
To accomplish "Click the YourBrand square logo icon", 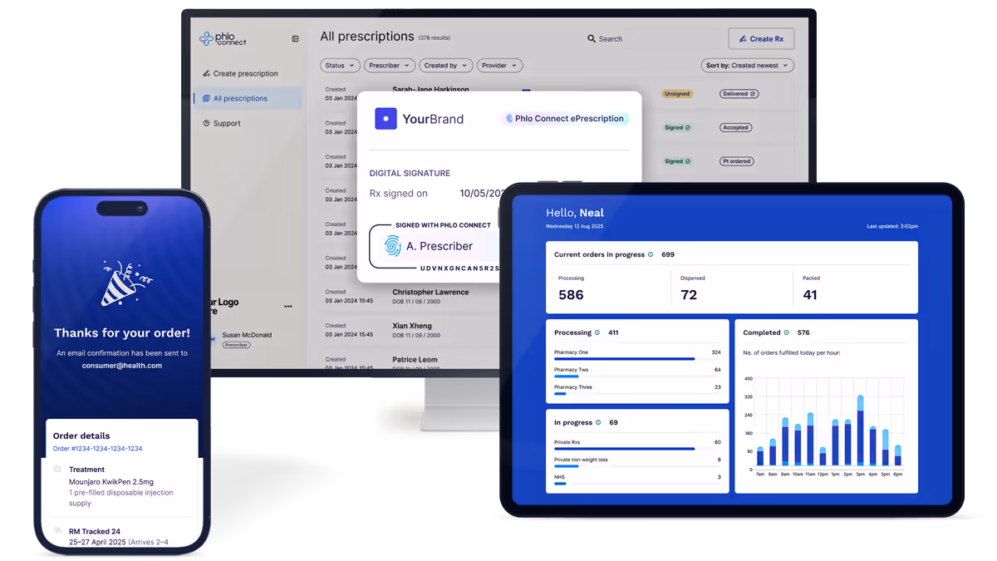I will click(x=386, y=119).
